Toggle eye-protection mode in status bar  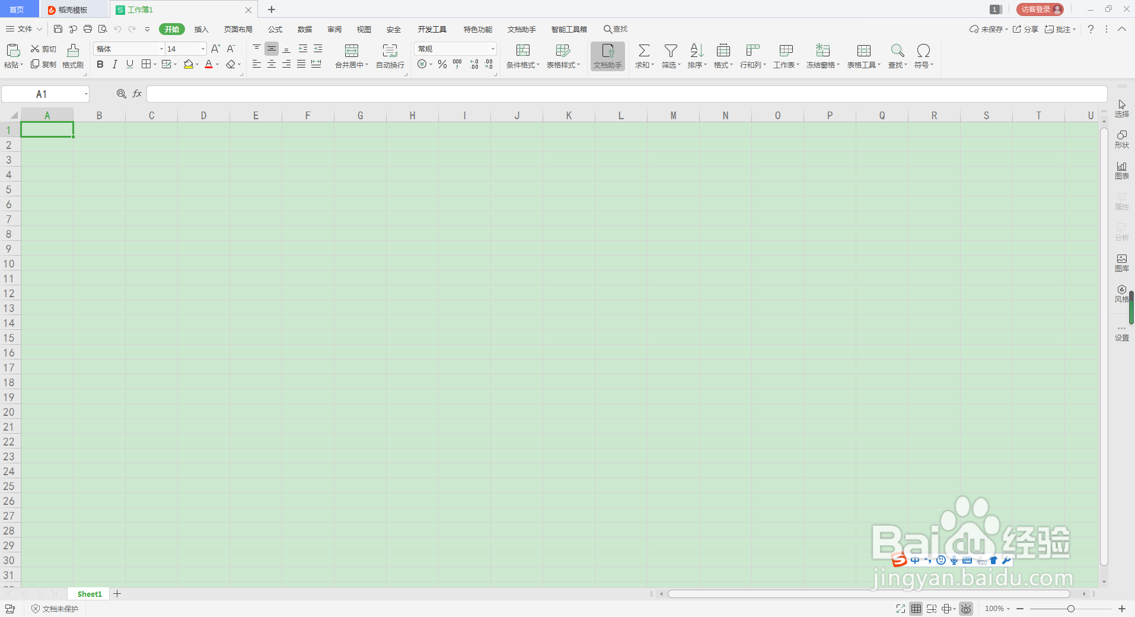(x=966, y=609)
